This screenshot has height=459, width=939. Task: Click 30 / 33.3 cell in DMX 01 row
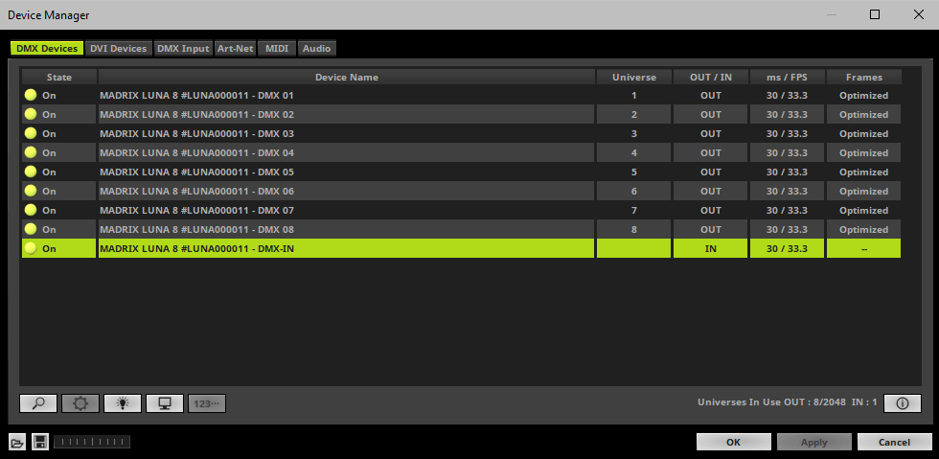[787, 95]
